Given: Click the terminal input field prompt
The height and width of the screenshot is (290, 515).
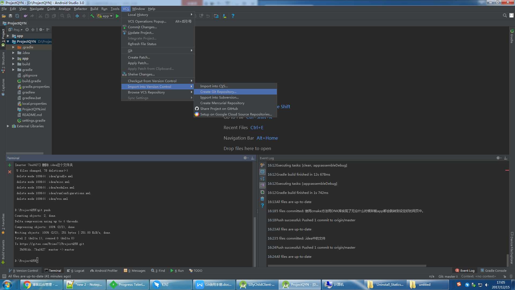Looking at the screenshot, I should (38, 261).
